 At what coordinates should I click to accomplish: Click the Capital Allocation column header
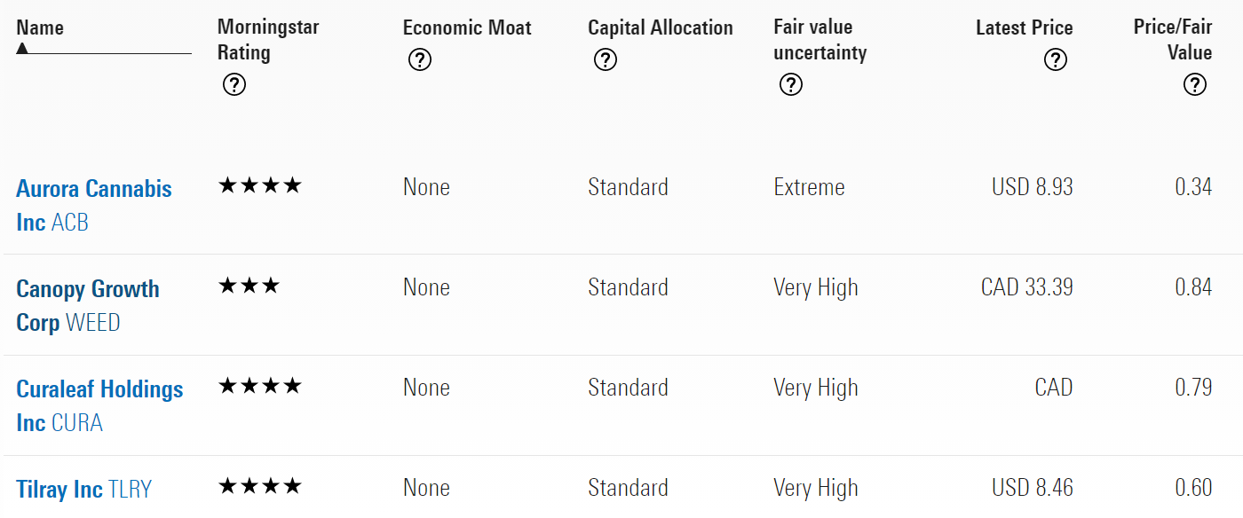(x=661, y=27)
